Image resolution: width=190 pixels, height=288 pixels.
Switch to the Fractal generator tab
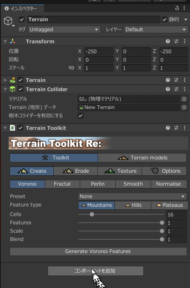click(x=62, y=184)
